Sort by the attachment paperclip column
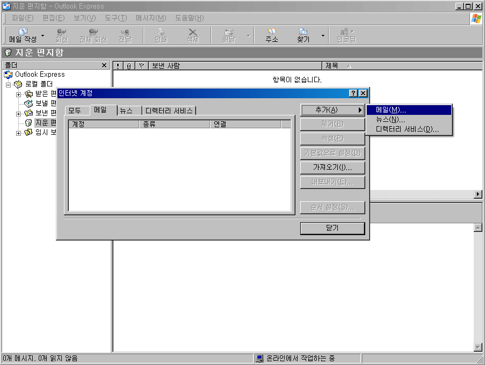Screen dimensions: 485x365 129,66
